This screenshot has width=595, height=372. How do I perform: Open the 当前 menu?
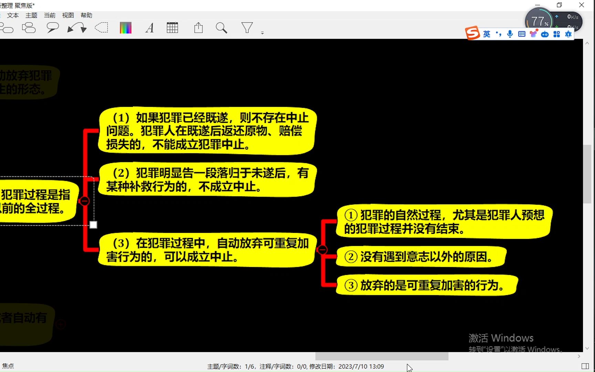pyautogui.click(x=50, y=15)
